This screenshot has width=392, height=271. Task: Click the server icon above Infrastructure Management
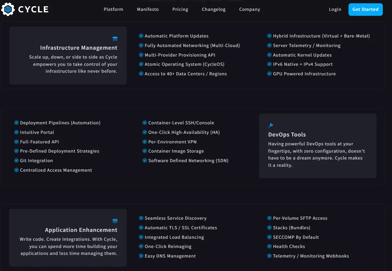coord(115,39)
